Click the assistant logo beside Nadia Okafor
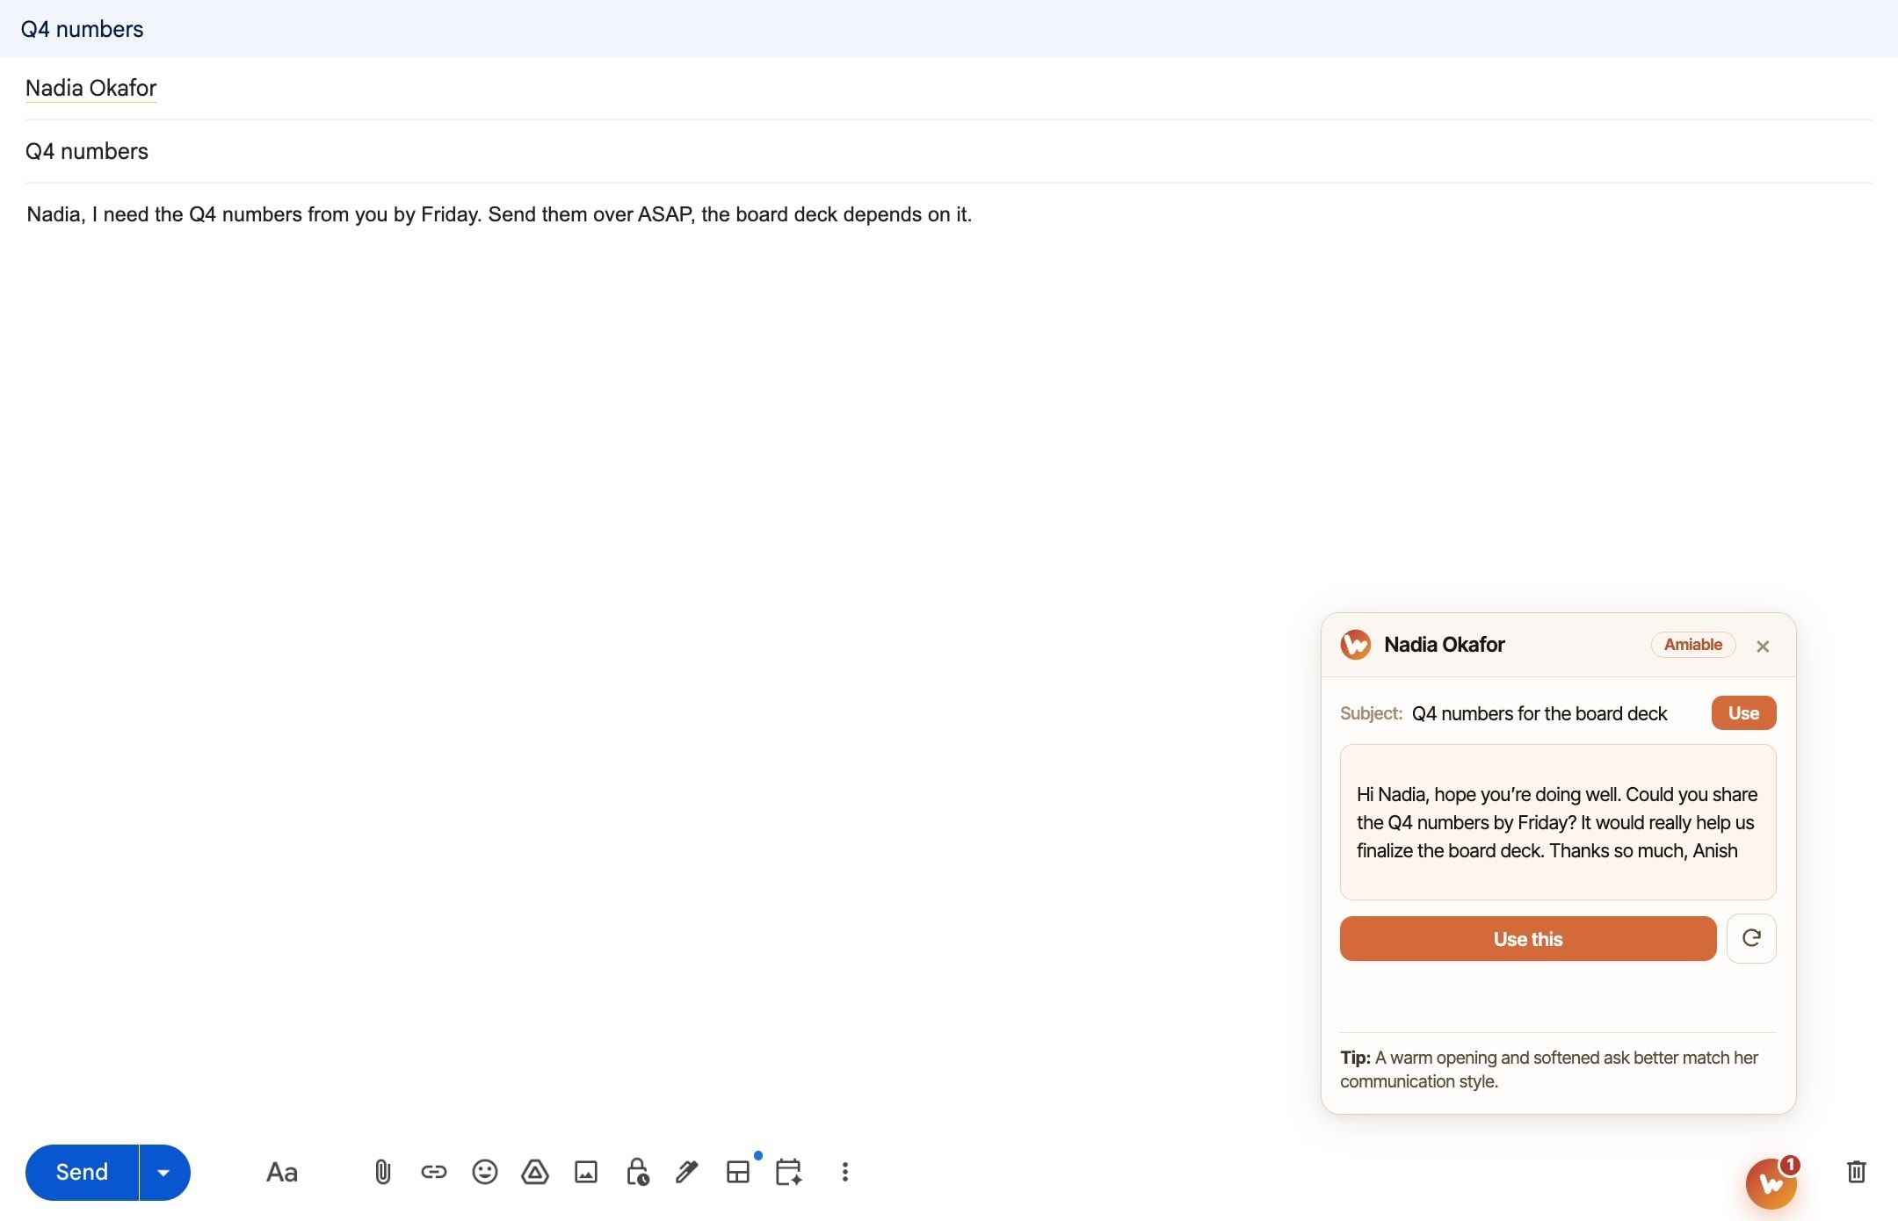The width and height of the screenshot is (1898, 1221). click(1356, 645)
